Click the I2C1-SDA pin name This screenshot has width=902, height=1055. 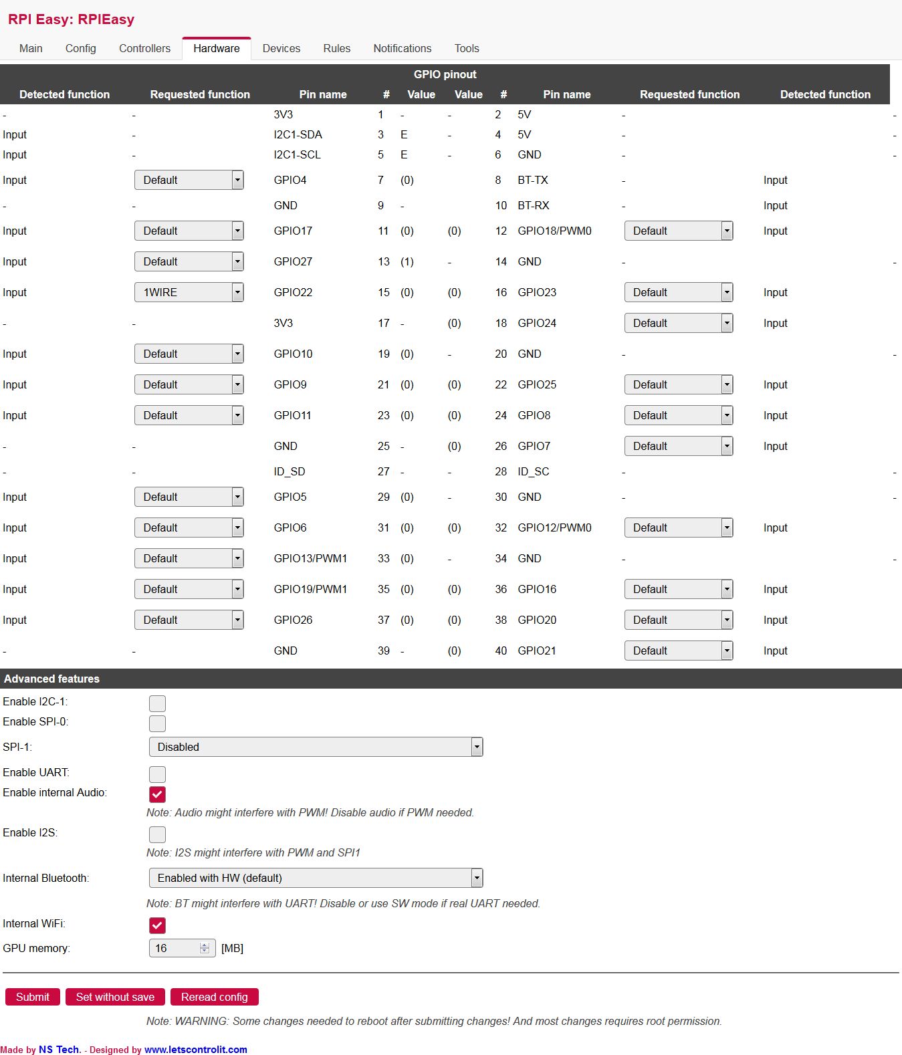tap(298, 134)
